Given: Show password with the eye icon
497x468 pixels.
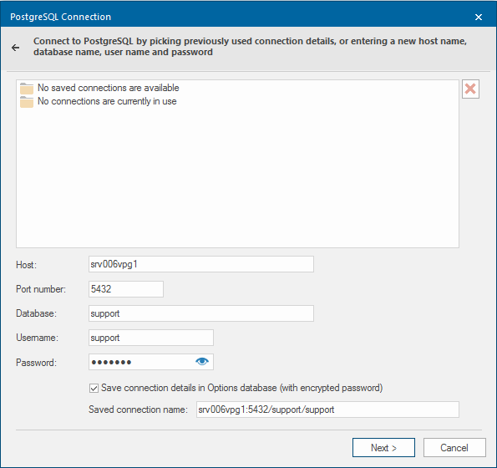Looking at the screenshot, I should click(202, 362).
